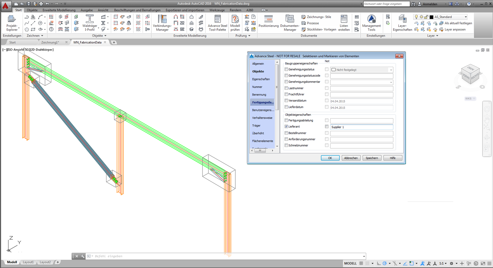This screenshot has height=268, width=493.
Task: Expand the Prüfung panel
Action: coord(243,36)
